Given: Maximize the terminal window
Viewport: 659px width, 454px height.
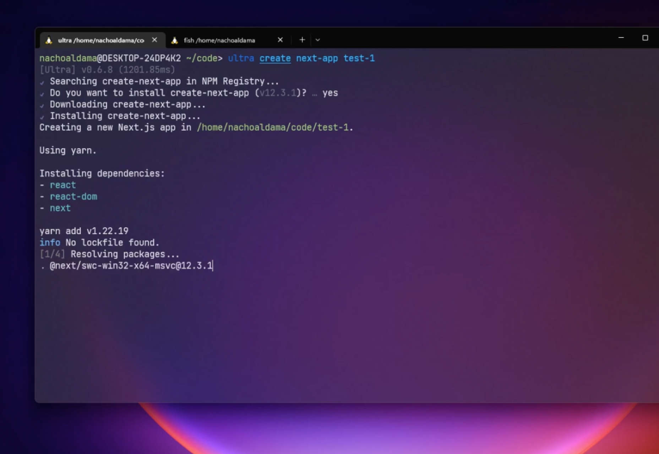Looking at the screenshot, I should click(645, 38).
